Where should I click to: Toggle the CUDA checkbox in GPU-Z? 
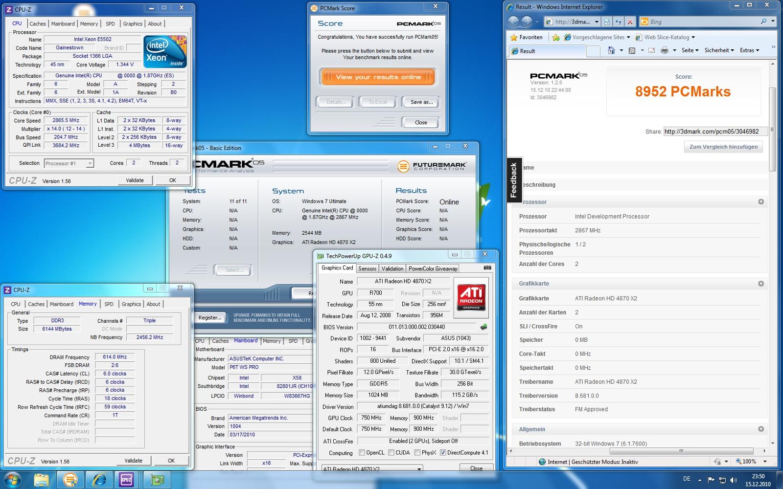pyautogui.click(x=391, y=453)
